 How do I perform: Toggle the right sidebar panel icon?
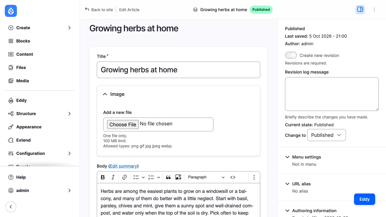360,9
